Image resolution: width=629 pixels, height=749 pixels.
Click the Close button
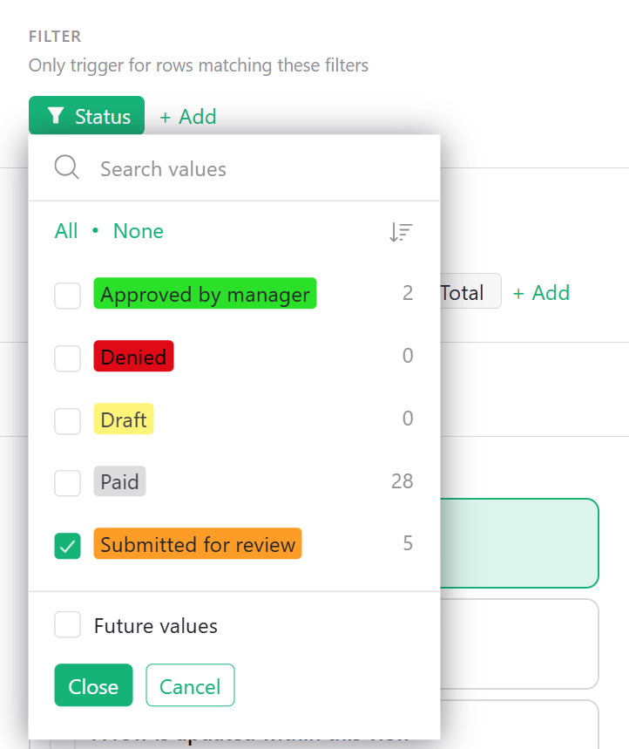(x=93, y=685)
